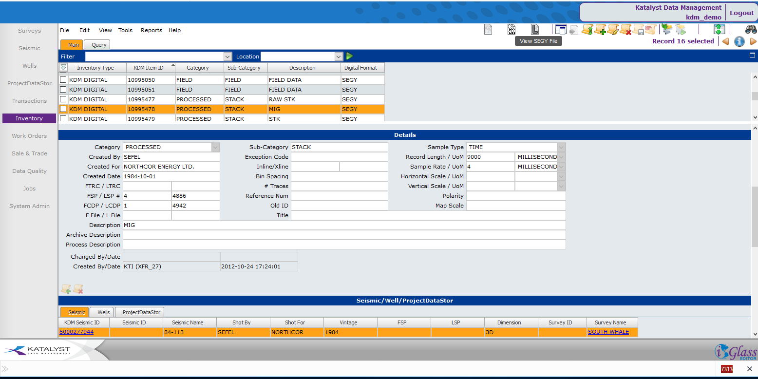Undo changes with scroll red-arrow icon
The height and width of the screenshot is (379, 758).
650,29
